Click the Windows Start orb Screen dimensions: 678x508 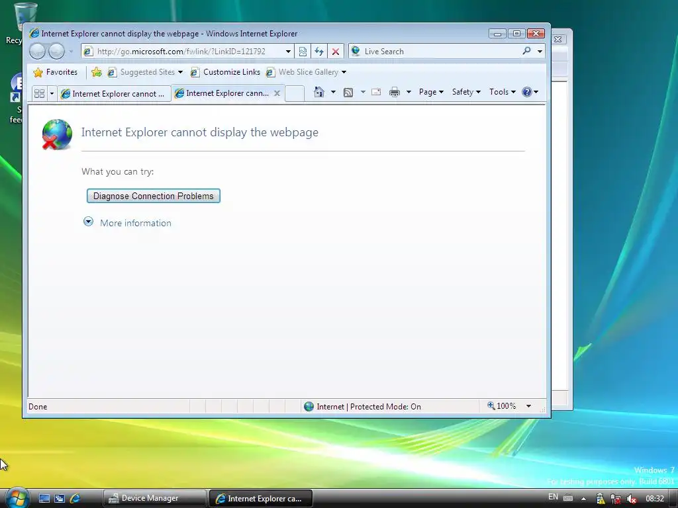click(17, 498)
